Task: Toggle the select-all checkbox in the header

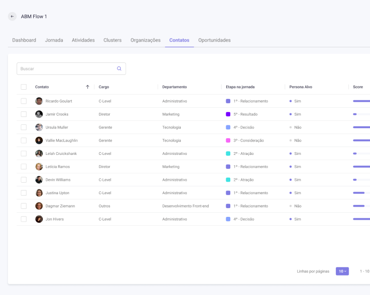Action: [x=24, y=87]
